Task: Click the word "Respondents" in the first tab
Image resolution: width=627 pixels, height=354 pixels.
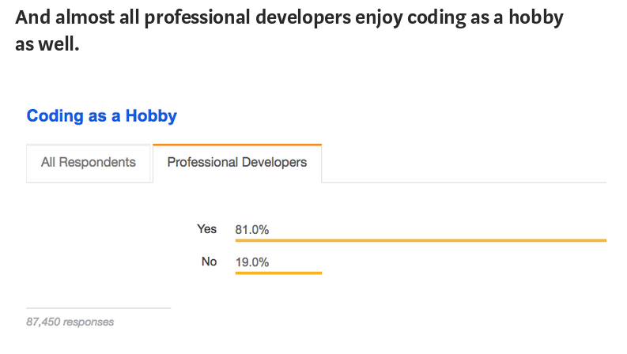Action: pyautogui.click(x=97, y=162)
